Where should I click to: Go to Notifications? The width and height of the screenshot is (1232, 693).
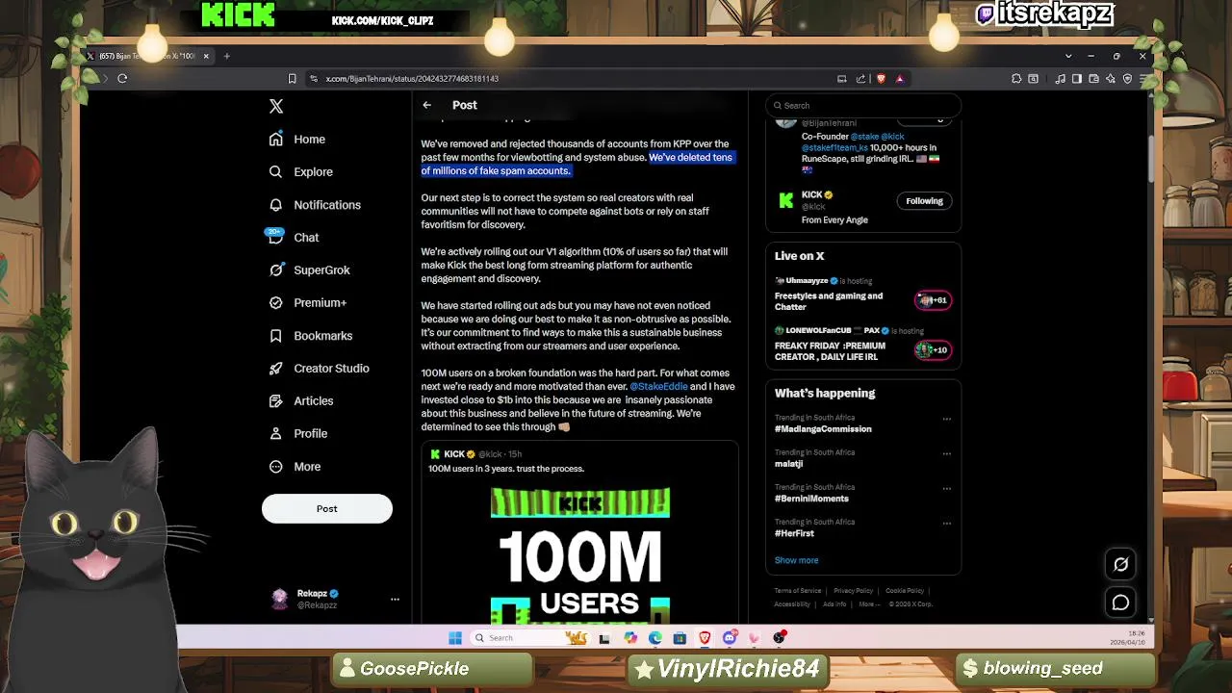[x=327, y=205]
